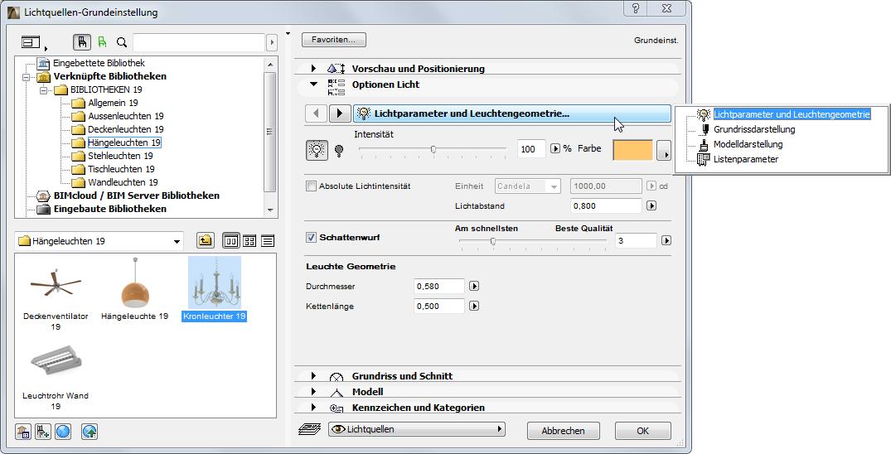Select BIMcloud / BIM Server Bibliotheken item

[137, 196]
